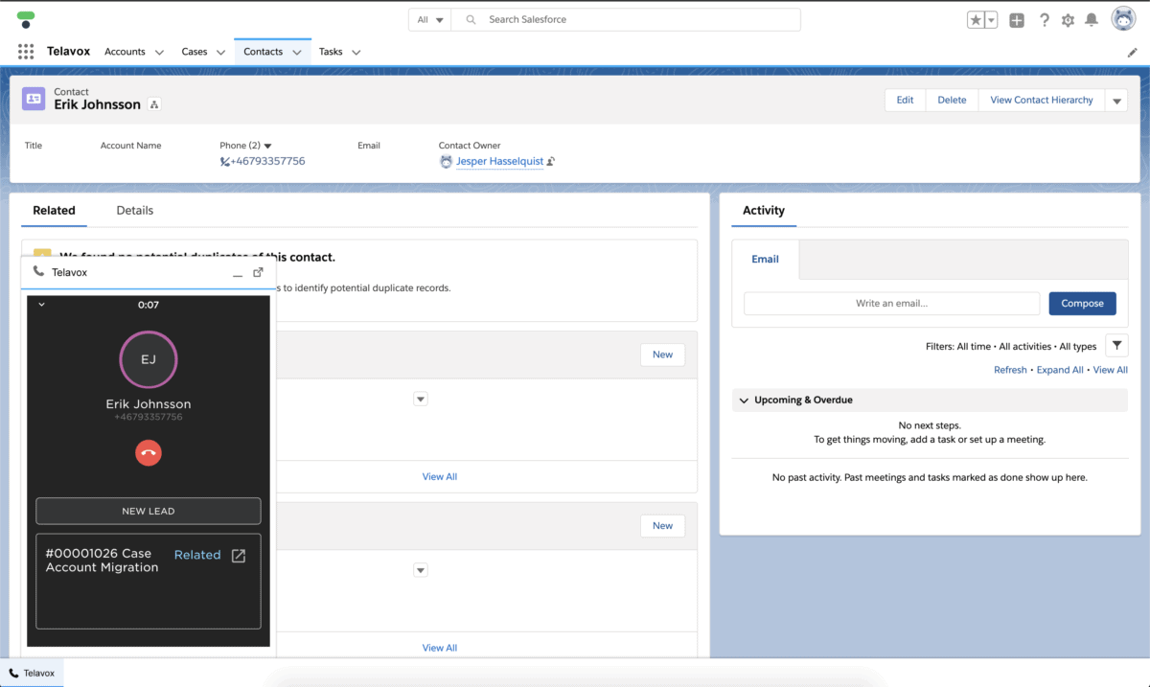Screen dimensions: 1150x687
Task: Open the Contacts navigation tab
Action: tap(264, 52)
